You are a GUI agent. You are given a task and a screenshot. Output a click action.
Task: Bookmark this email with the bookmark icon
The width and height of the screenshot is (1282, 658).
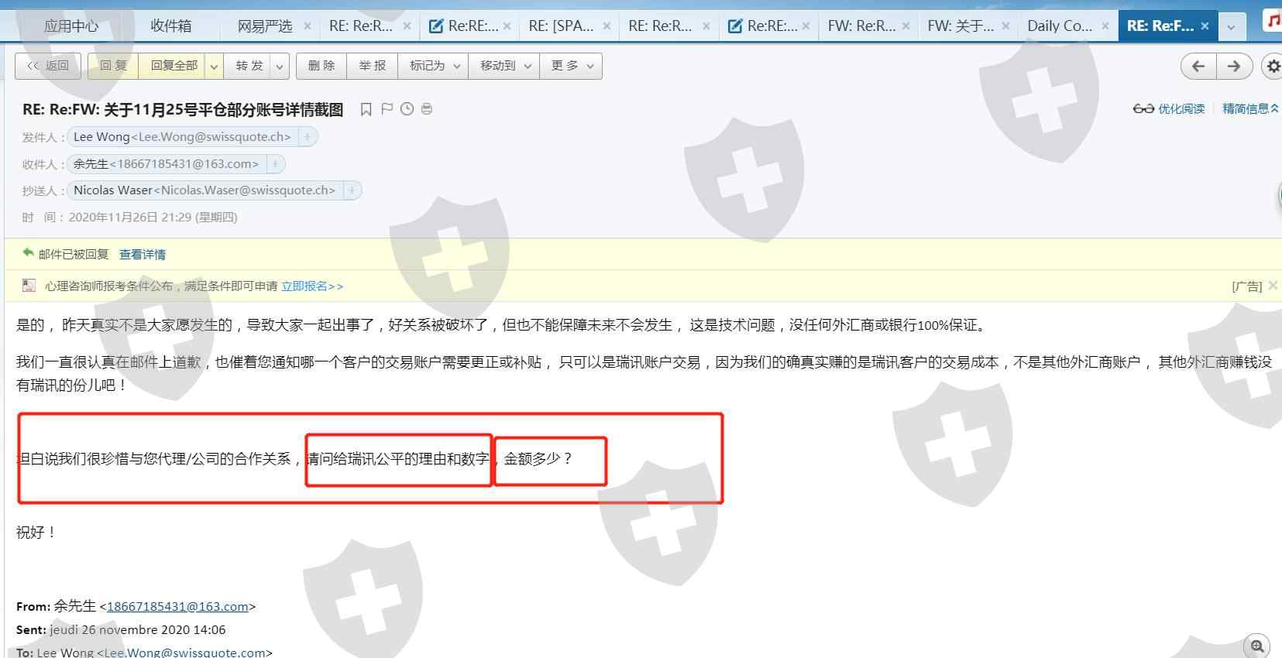tap(366, 109)
